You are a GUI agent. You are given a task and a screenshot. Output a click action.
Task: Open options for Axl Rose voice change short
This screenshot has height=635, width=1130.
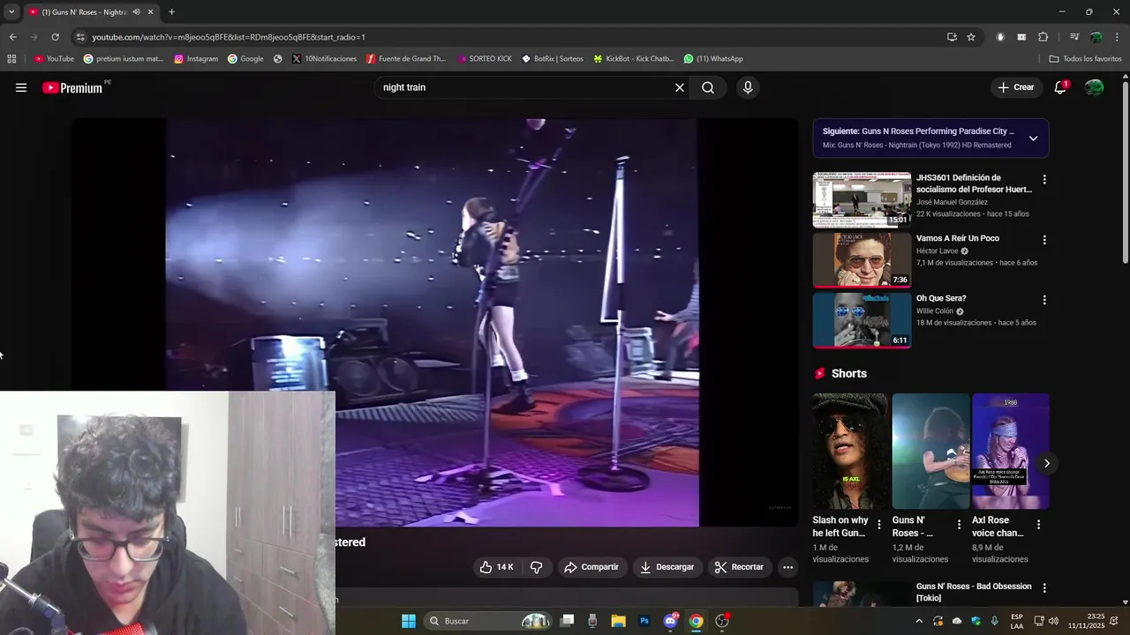tap(1039, 524)
